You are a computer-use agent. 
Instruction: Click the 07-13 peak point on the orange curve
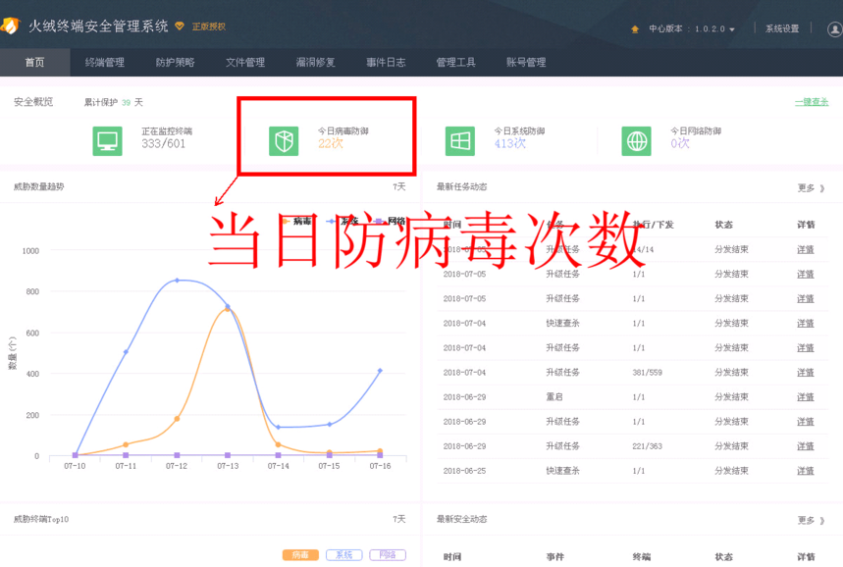[x=227, y=309]
